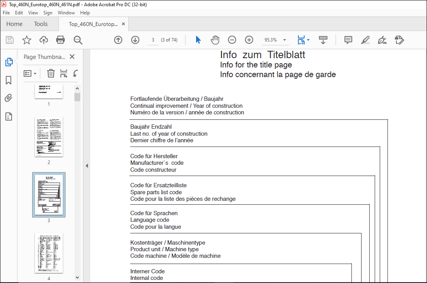427x283 pixels.
Task: Open the Edit menu
Action: (x=19, y=13)
